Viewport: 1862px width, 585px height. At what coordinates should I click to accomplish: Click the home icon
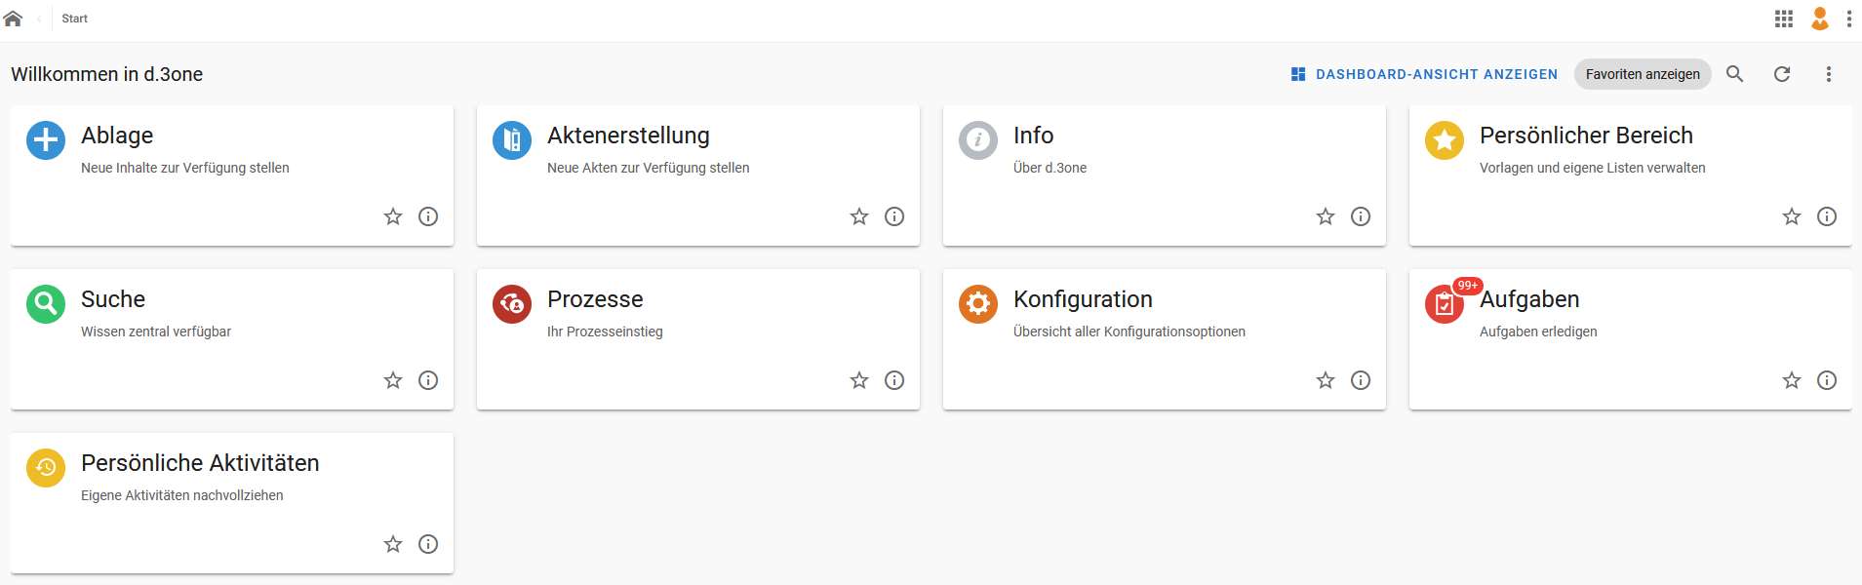coord(13,19)
